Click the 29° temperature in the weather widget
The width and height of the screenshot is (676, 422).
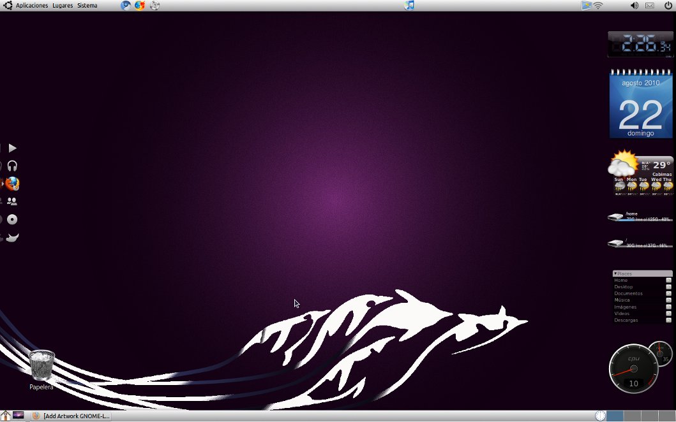click(662, 165)
